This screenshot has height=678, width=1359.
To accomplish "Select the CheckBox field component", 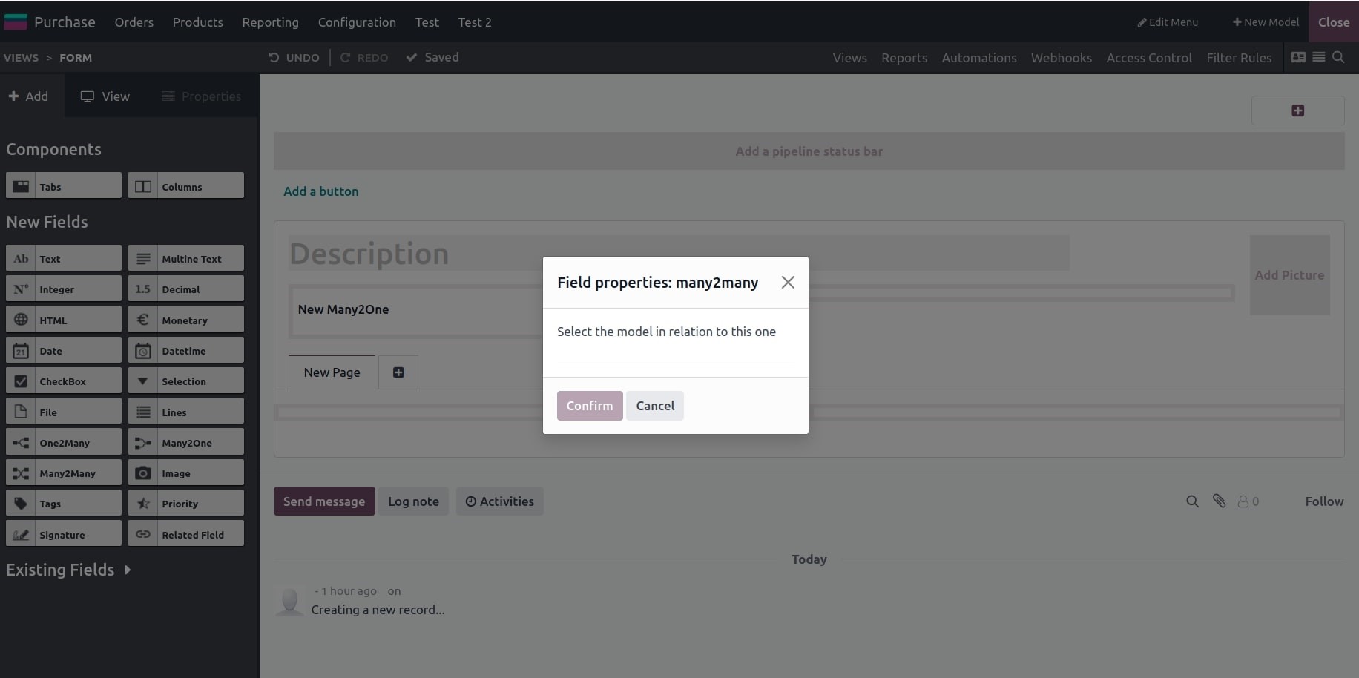I will pos(64,381).
